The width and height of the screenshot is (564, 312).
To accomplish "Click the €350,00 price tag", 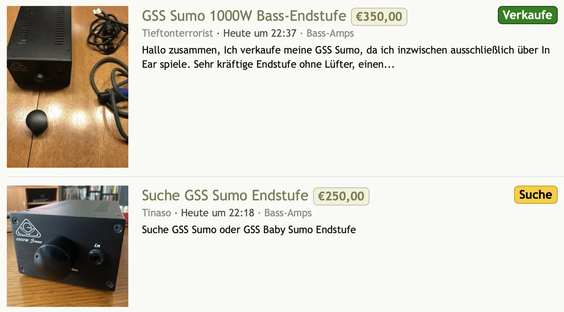I will [x=379, y=17].
